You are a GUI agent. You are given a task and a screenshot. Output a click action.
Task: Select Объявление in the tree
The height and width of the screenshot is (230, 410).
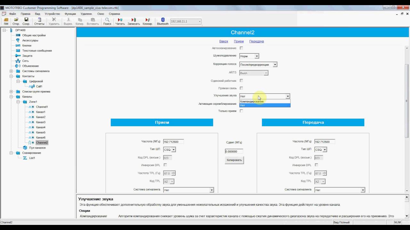(30, 66)
